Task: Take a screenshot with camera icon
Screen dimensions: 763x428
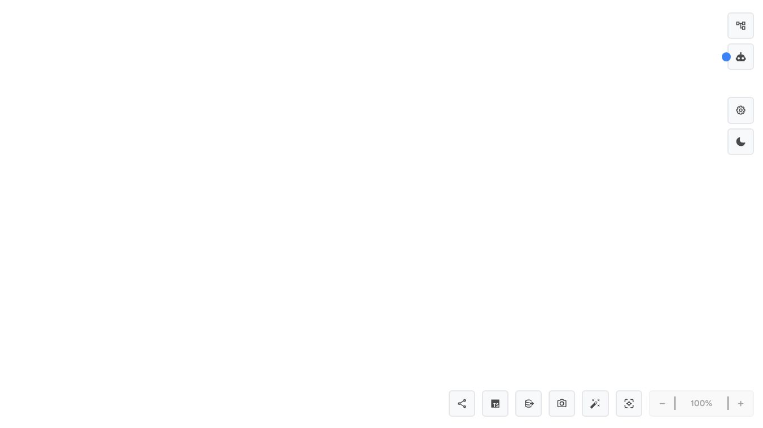Action: 562,403
